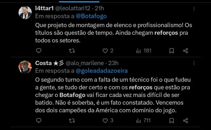The width and height of the screenshot is (211, 130).
Task: Like Costa's tweet with 3 likes
Action: (105, 121)
